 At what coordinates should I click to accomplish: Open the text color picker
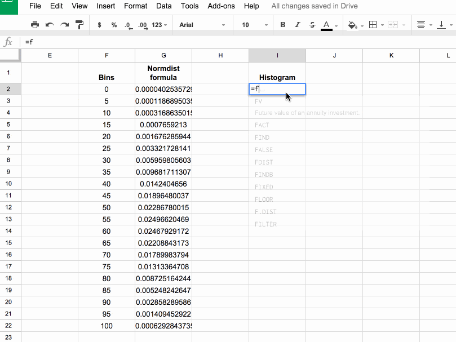[x=326, y=25]
